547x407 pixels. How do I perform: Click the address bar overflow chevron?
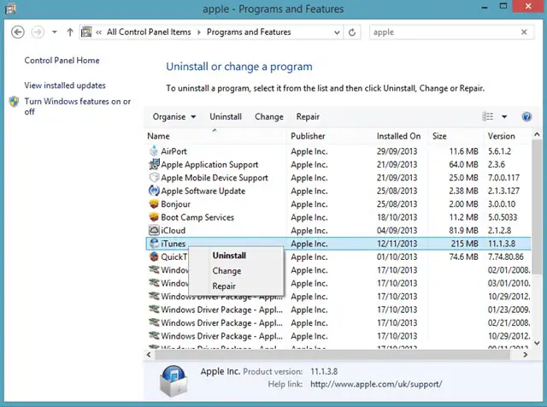[99, 32]
